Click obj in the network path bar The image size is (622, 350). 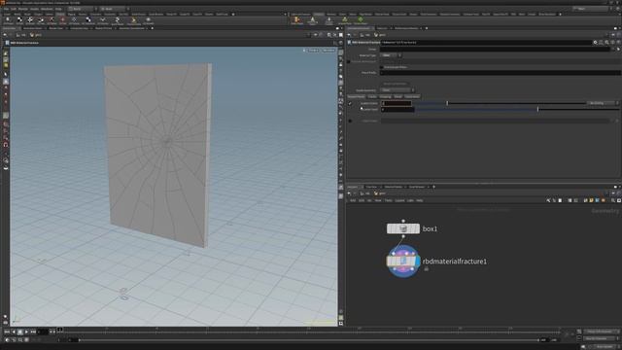pos(365,193)
